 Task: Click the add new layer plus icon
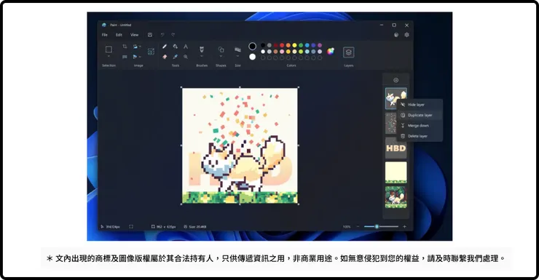(396, 80)
